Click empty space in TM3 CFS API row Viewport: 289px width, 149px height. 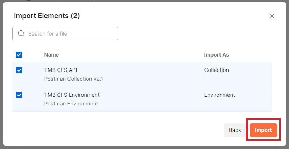tap(154, 74)
